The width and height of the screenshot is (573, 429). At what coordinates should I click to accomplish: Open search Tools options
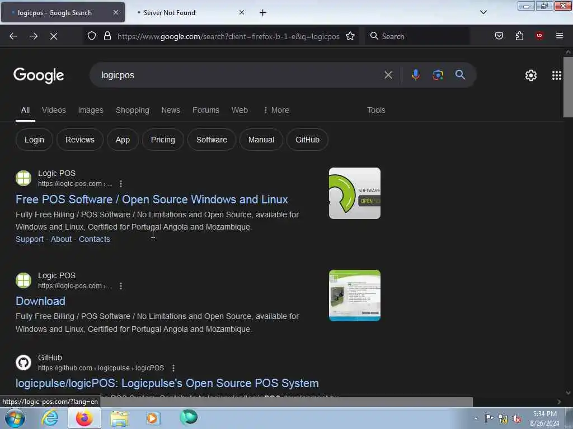376,110
